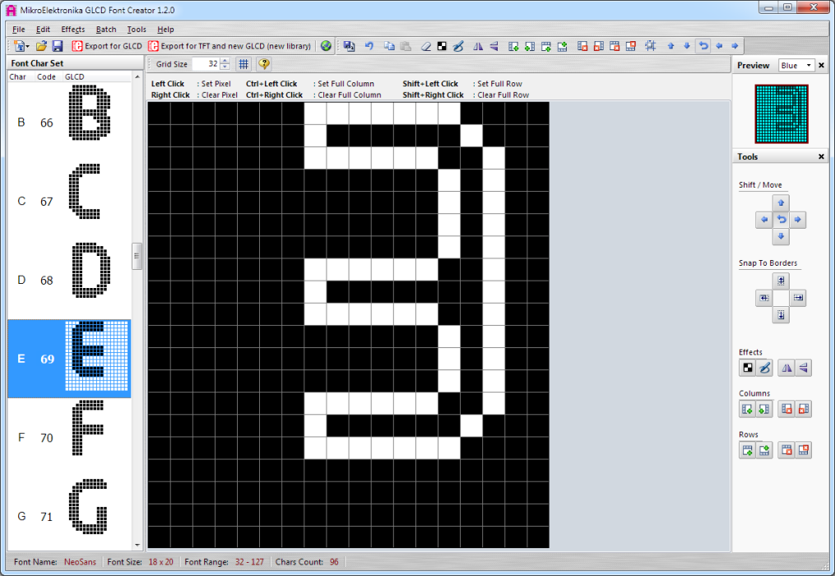Click the undo arrow beside the copy icon
835x576 pixels.
click(x=369, y=46)
